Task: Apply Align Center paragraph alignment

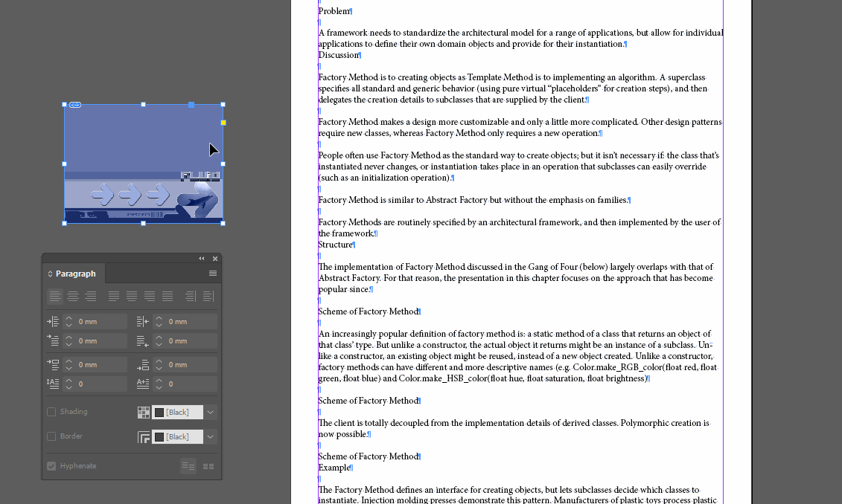Action: click(x=73, y=296)
